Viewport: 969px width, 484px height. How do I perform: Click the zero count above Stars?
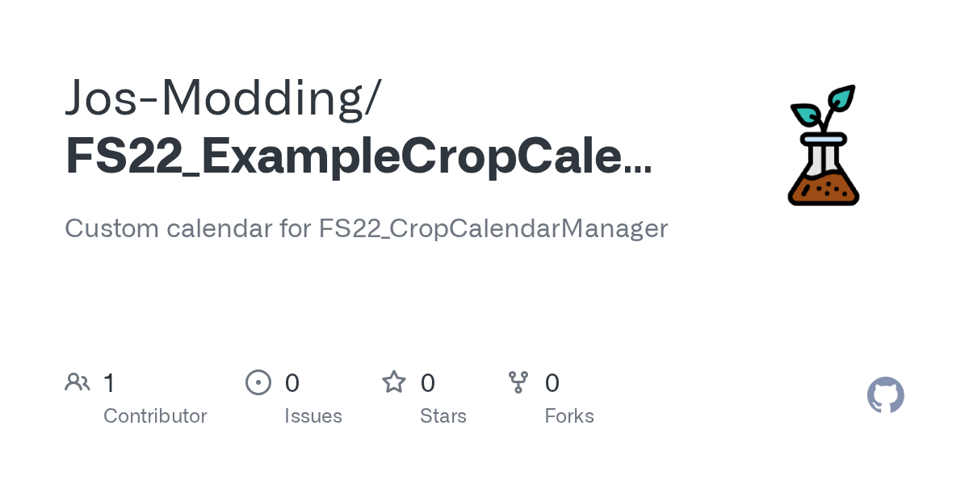pyautogui.click(x=428, y=382)
